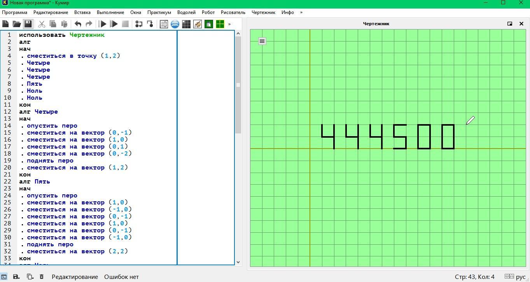
Task: Click 'опустить перо' on line 14
Action: click(52, 126)
